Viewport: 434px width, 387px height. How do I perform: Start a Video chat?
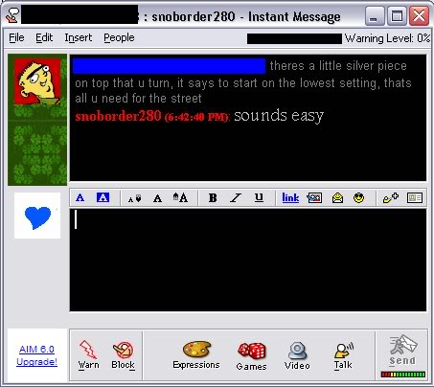(x=297, y=355)
